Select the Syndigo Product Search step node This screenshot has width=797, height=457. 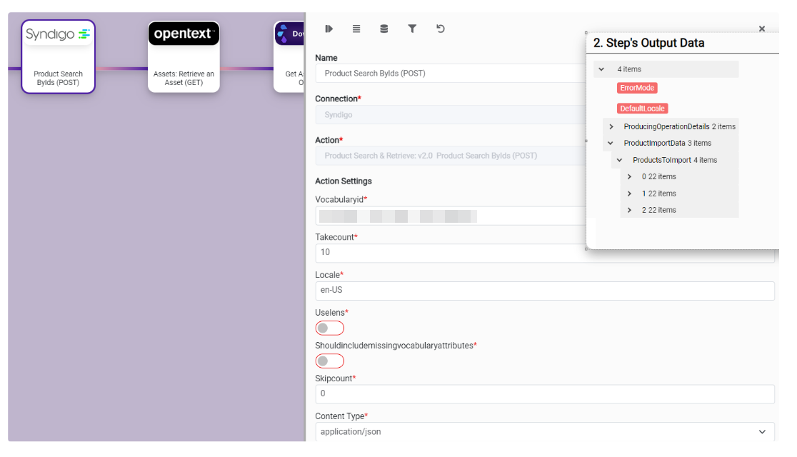[x=59, y=56]
